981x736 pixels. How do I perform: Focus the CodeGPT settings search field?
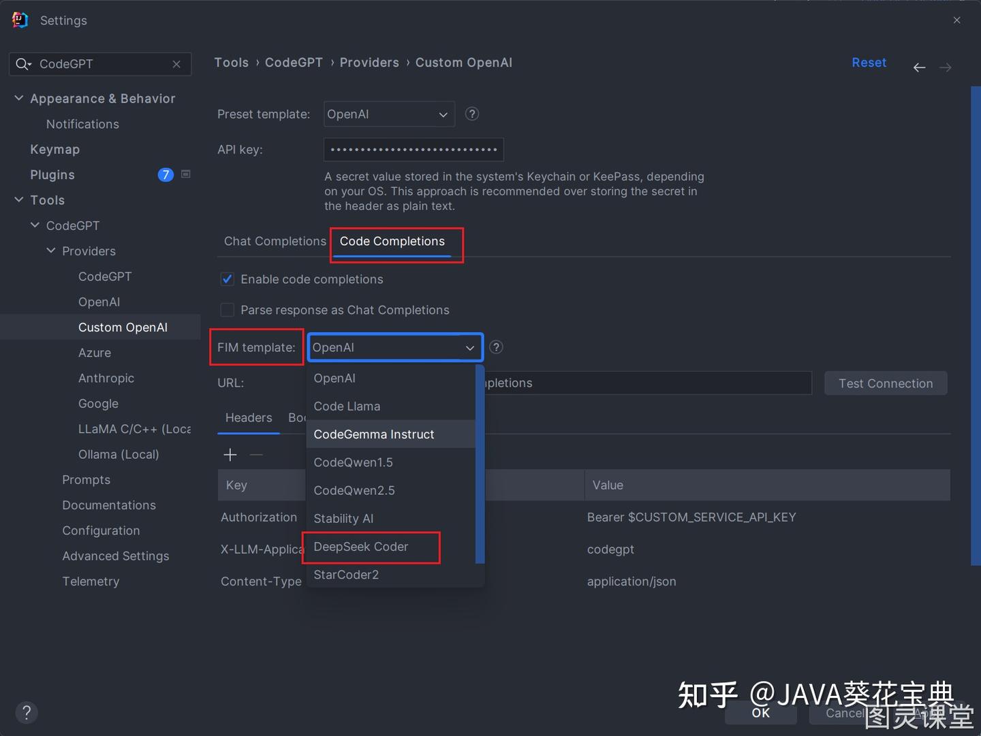[x=100, y=64]
